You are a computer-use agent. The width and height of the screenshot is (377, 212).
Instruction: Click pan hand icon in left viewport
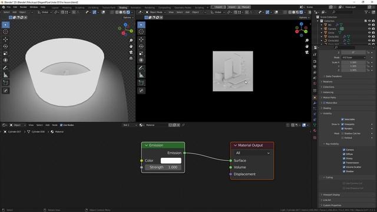131,46
